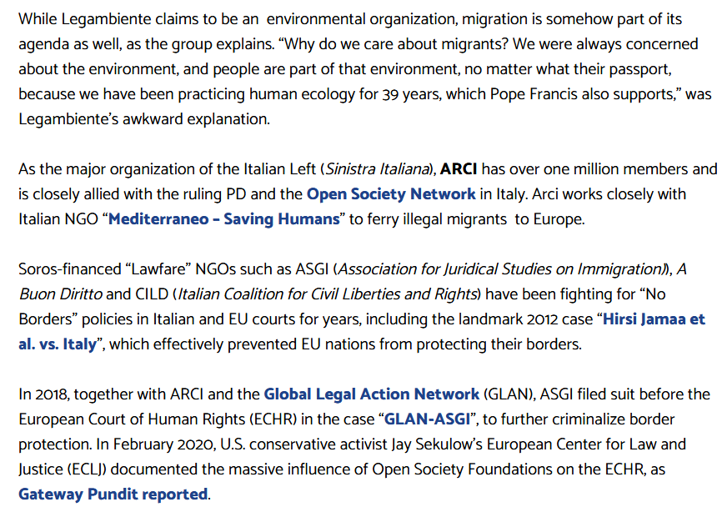Viewport: 722px width, 517px height.
Task: Click the italic Association for Juridical Studies on Immigration
Action: 500,269
